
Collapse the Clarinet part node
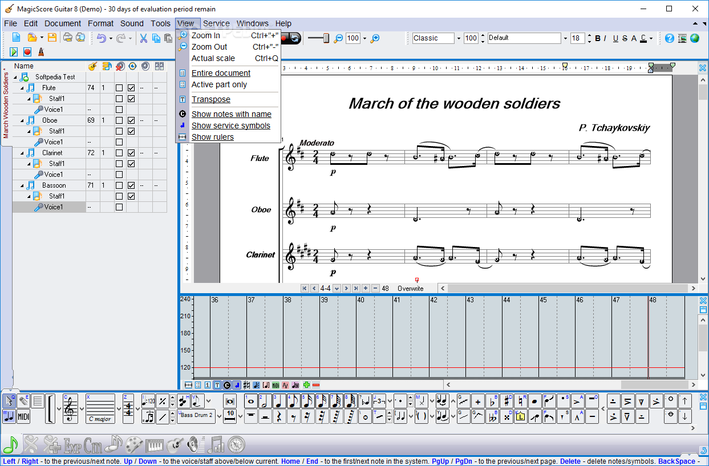22,153
